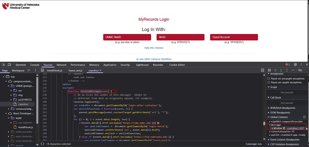Log in with Guest Account button
Viewport: 309px width, 147px height.
tap(234, 37)
